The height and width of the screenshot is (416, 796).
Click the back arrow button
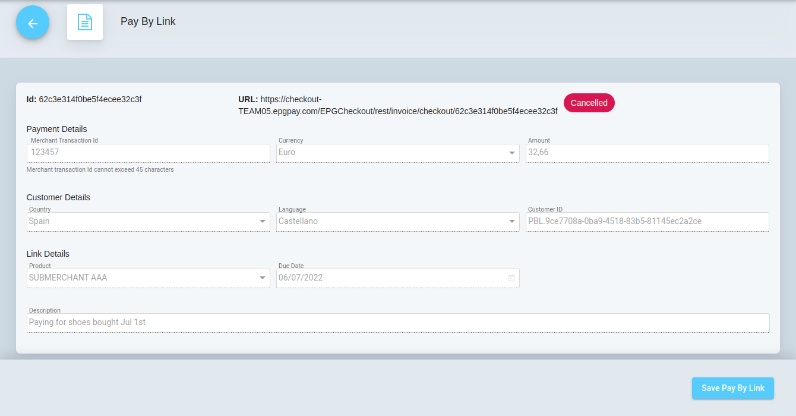point(33,23)
